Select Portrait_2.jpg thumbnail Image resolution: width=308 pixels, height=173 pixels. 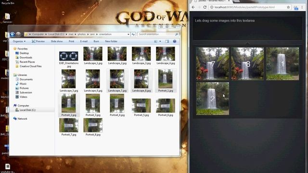click(68, 103)
